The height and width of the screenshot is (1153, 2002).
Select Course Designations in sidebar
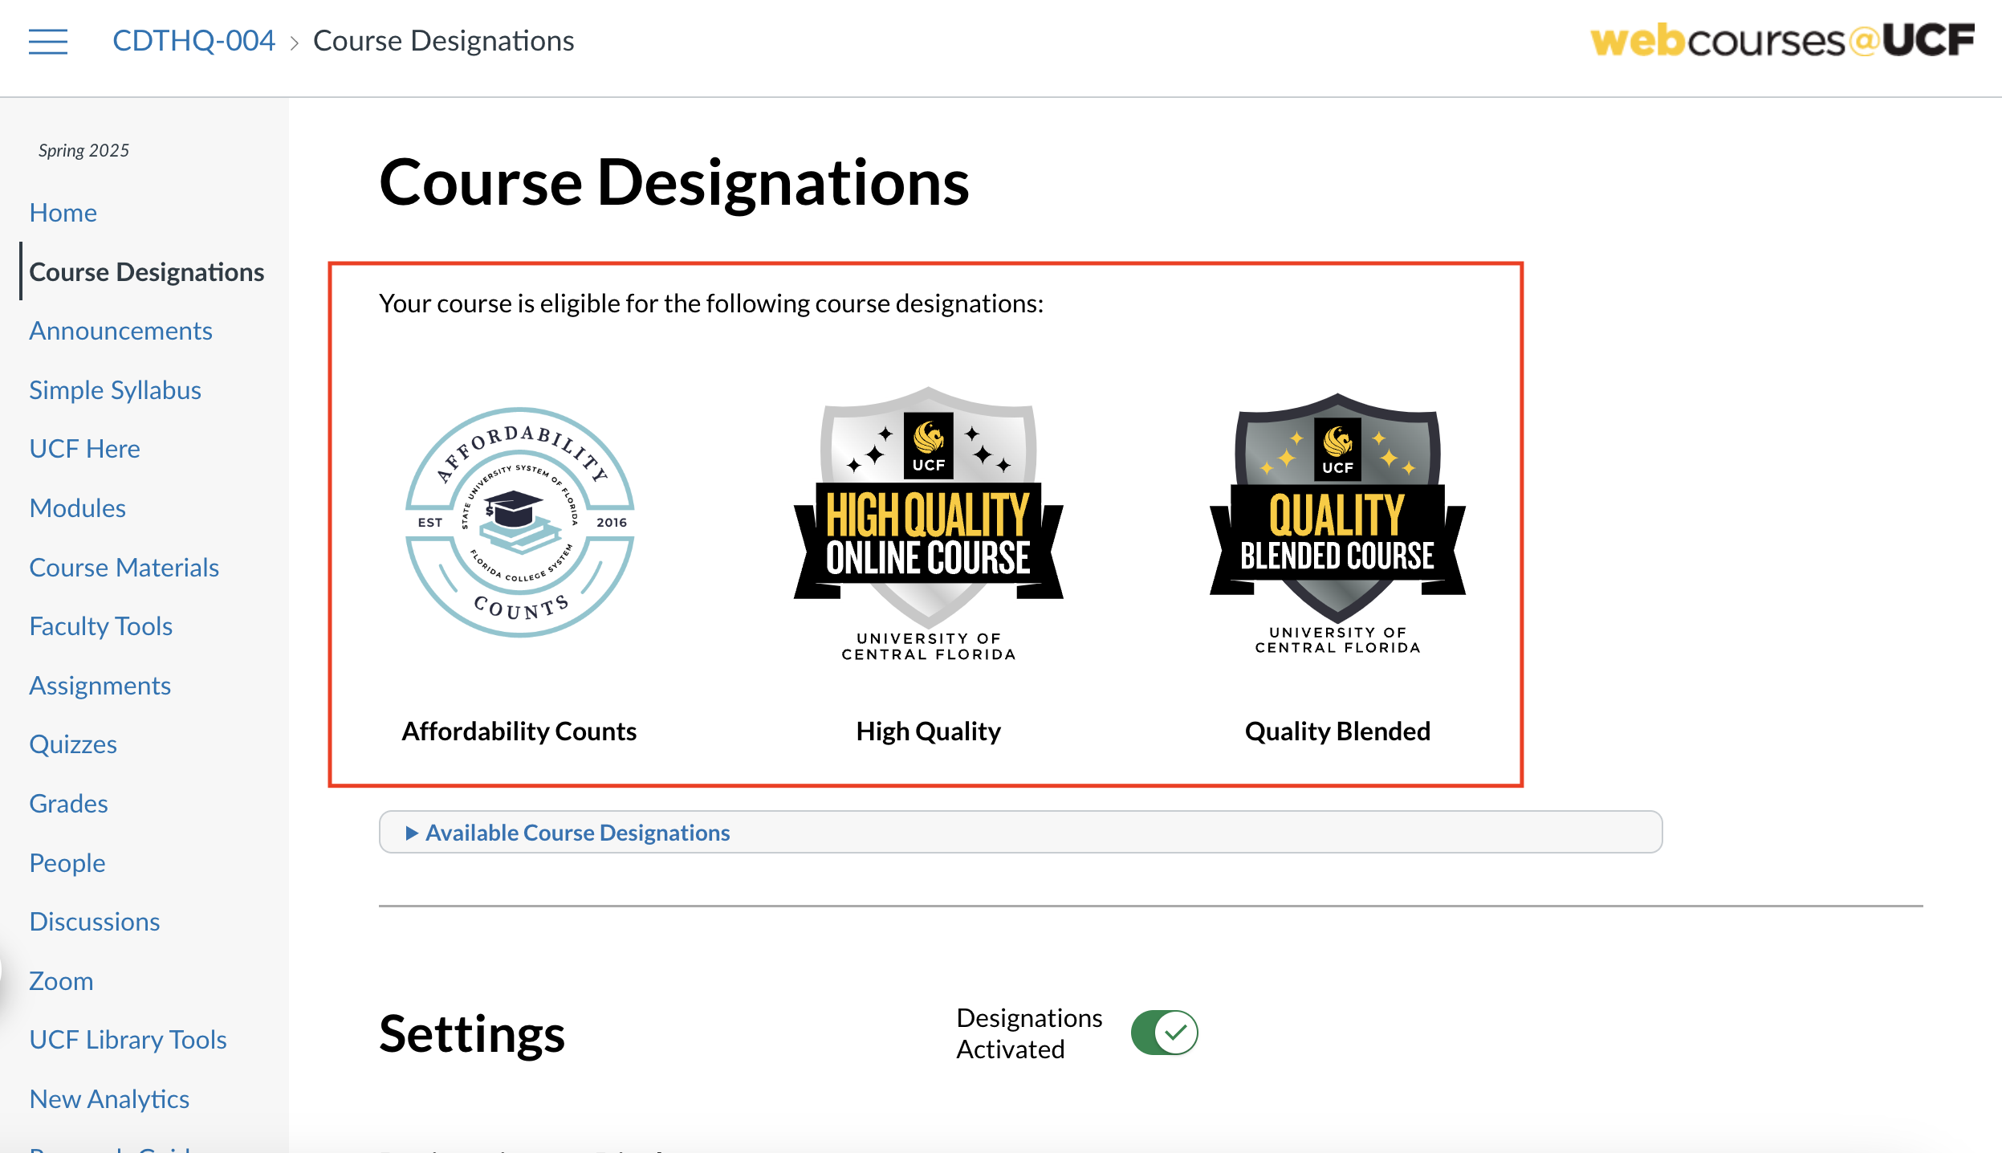pos(147,271)
